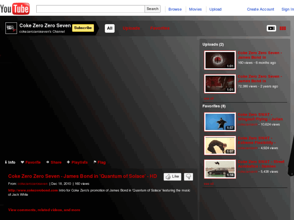
Task: Open upload title dated 2 years ago
Action: (260, 79)
